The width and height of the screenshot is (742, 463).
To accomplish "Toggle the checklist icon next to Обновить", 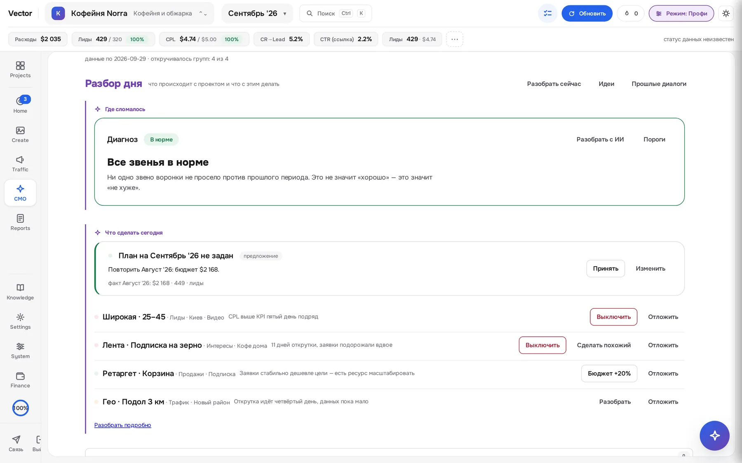I will pyautogui.click(x=547, y=14).
